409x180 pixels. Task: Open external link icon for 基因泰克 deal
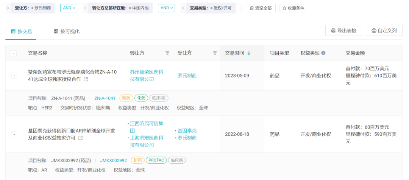[x=81, y=138]
